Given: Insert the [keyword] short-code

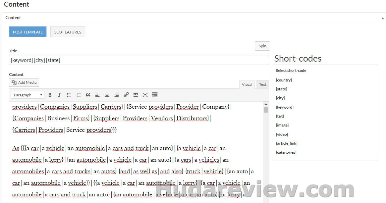Looking at the screenshot, I should pos(285,107).
